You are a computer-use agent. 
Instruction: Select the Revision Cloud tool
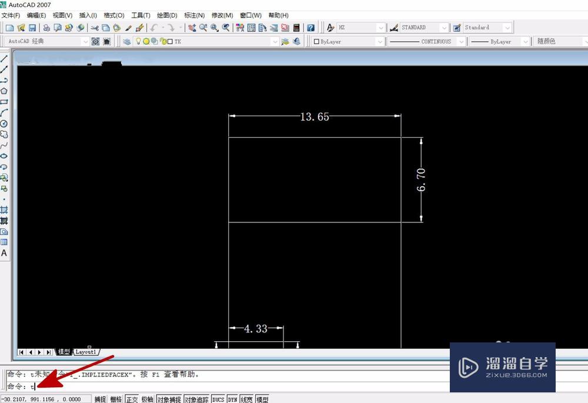pyautogui.click(x=4, y=134)
